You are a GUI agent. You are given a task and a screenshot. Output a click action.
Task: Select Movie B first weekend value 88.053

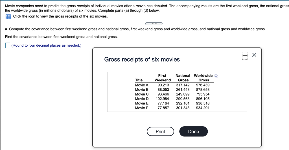tap(163, 90)
